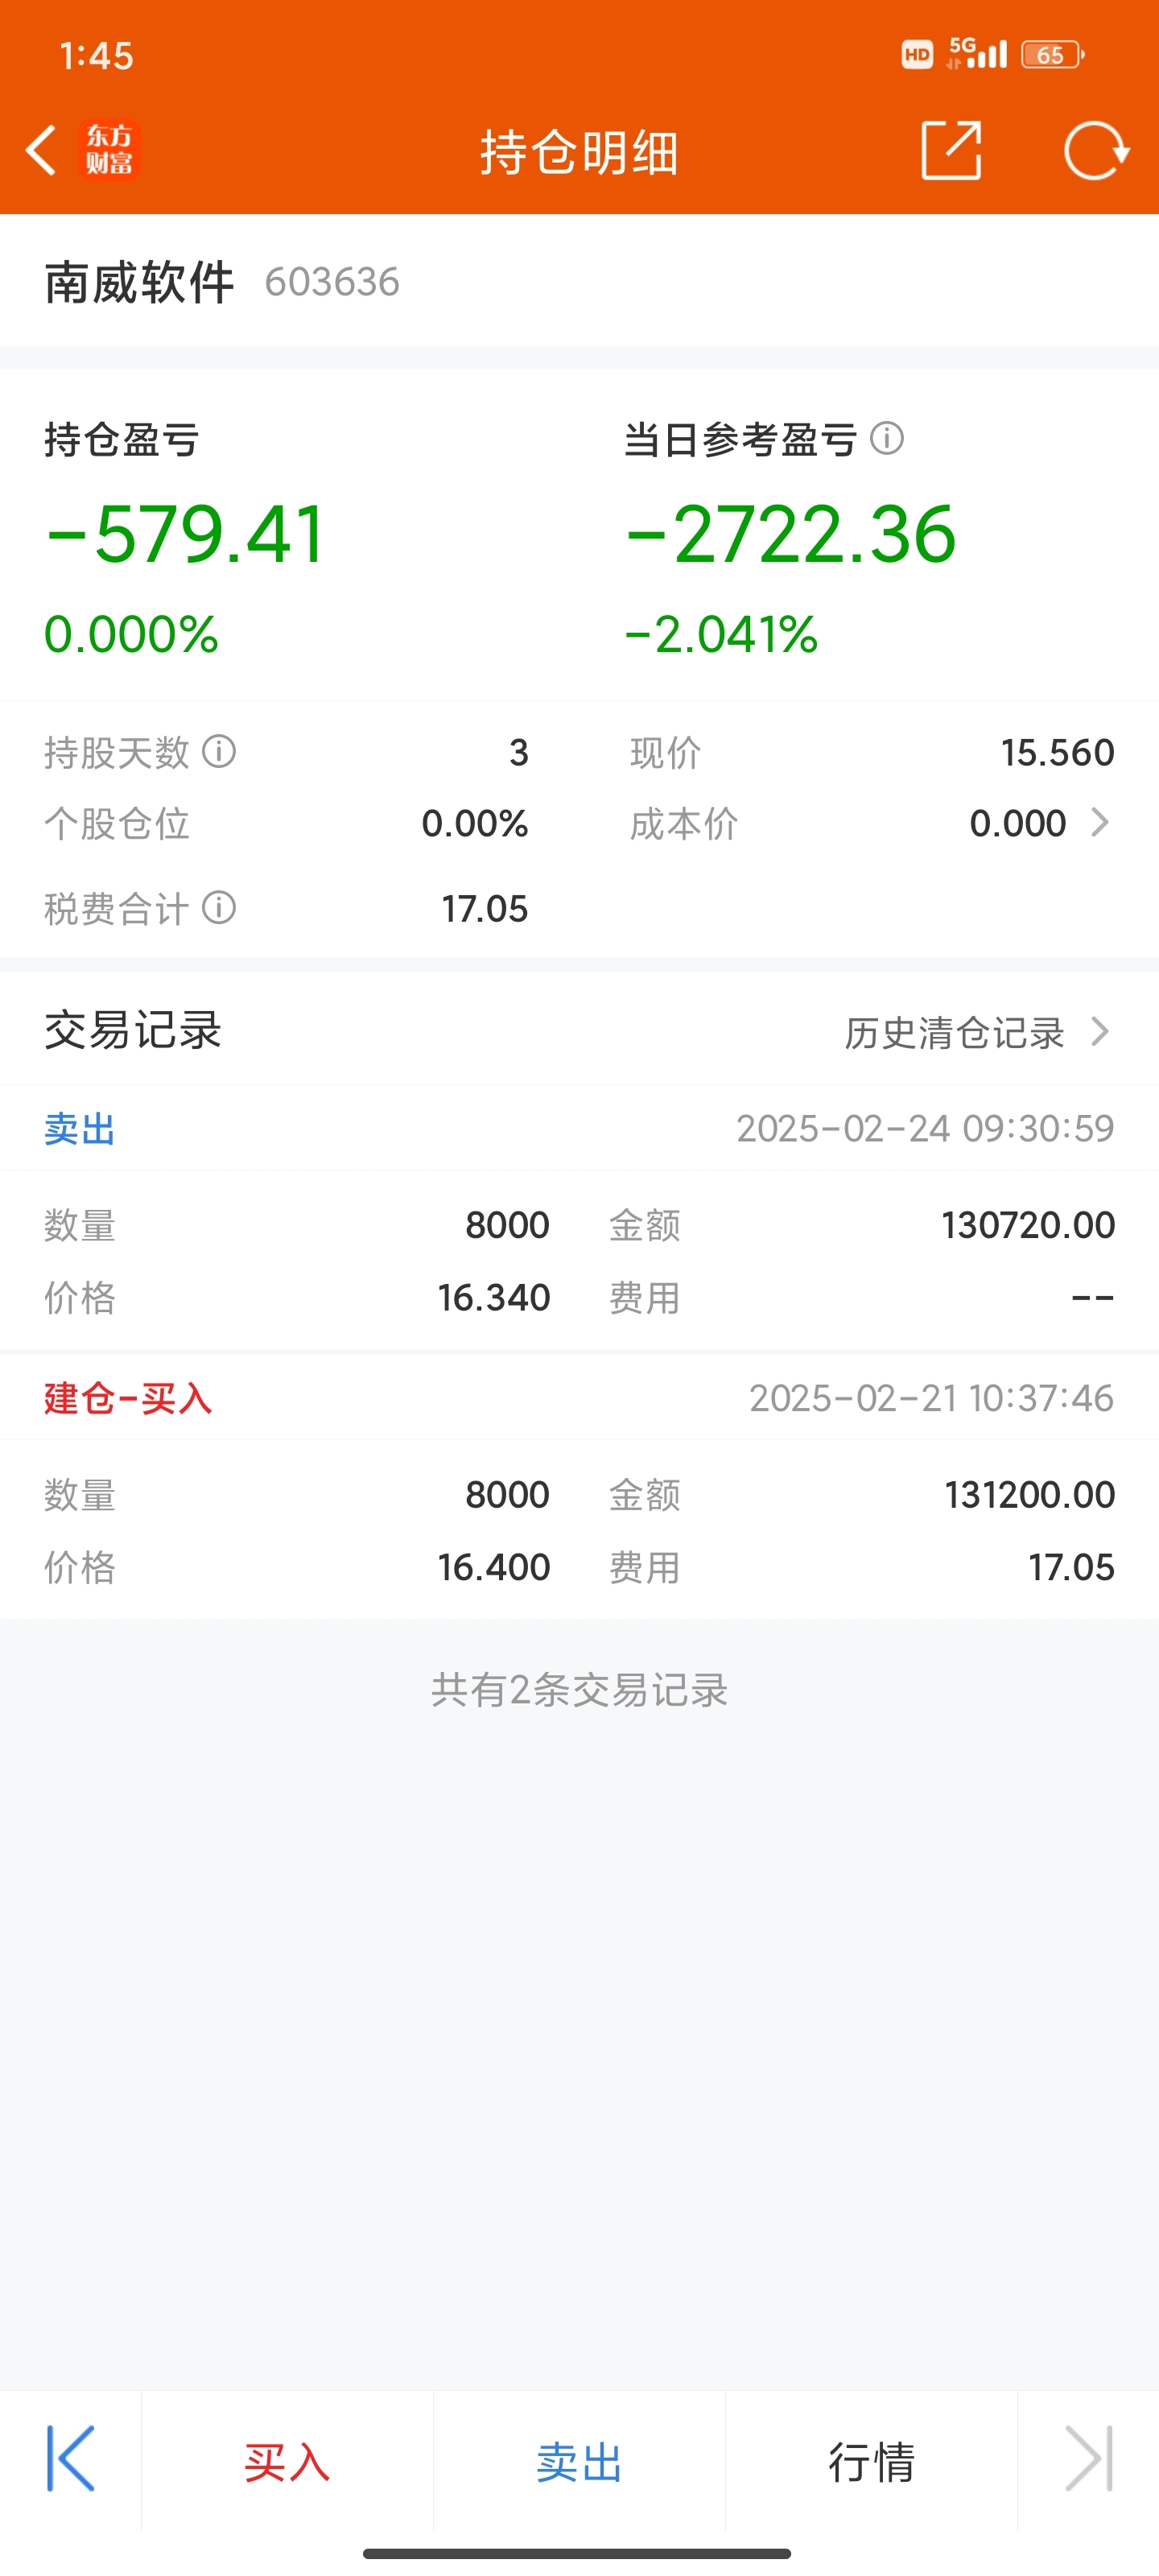The height and width of the screenshot is (2576, 1159).
Task: Jump to first holding arrow icon
Action: pos(70,2458)
